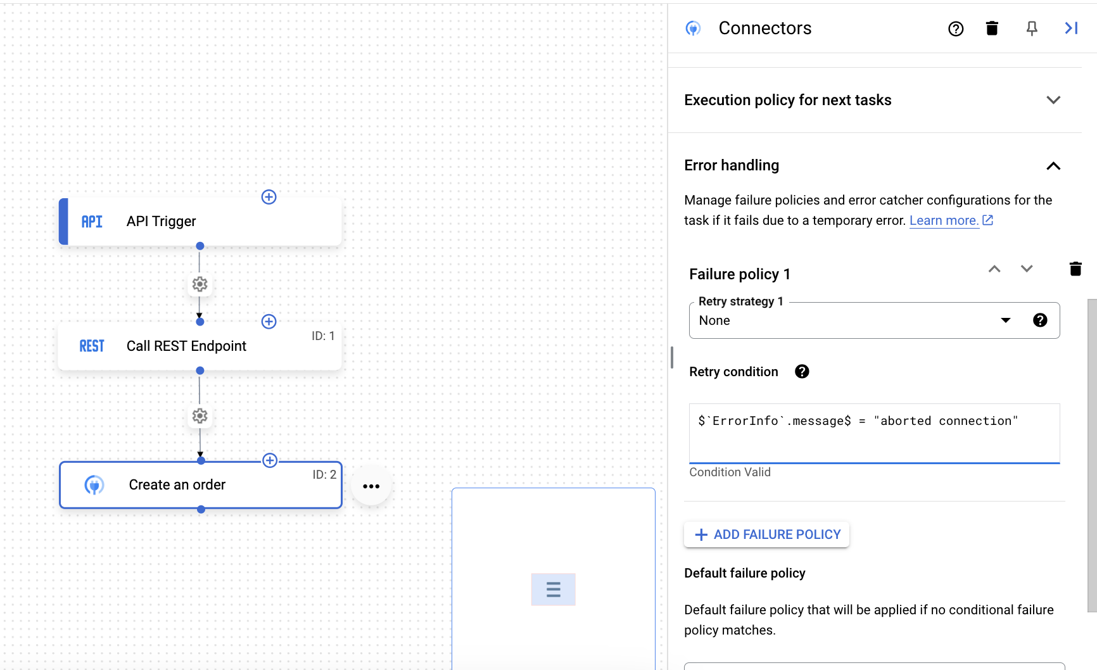Delete the Connectors task using header trash icon
Screen dimensions: 1097x670
992,28
